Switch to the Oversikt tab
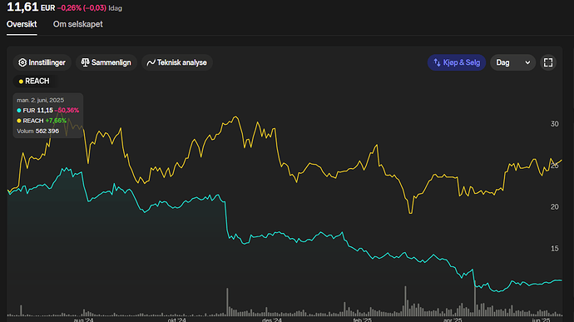The height and width of the screenshot is (322, 574). tap(22, 24)
